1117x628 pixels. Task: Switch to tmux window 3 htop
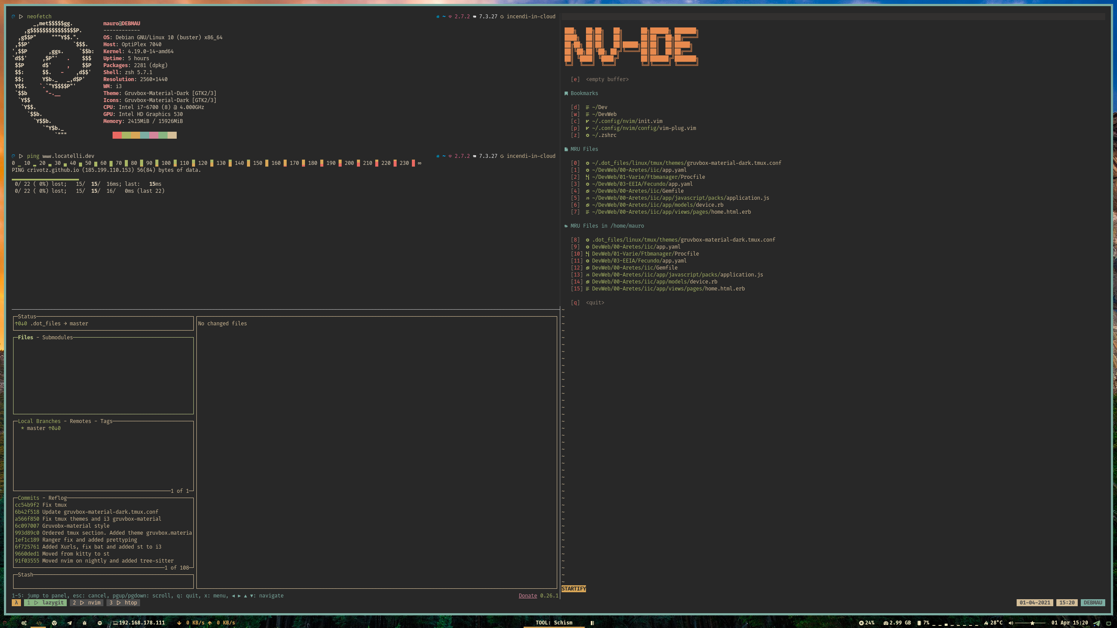tap(123, 603)
